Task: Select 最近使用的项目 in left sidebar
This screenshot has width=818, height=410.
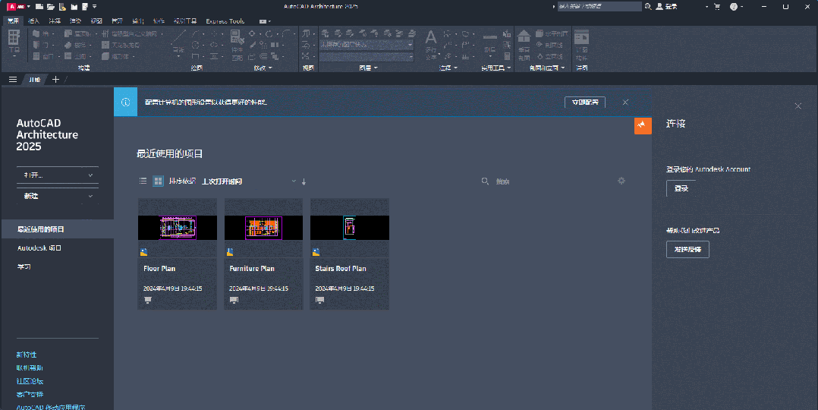Action: 57,229
